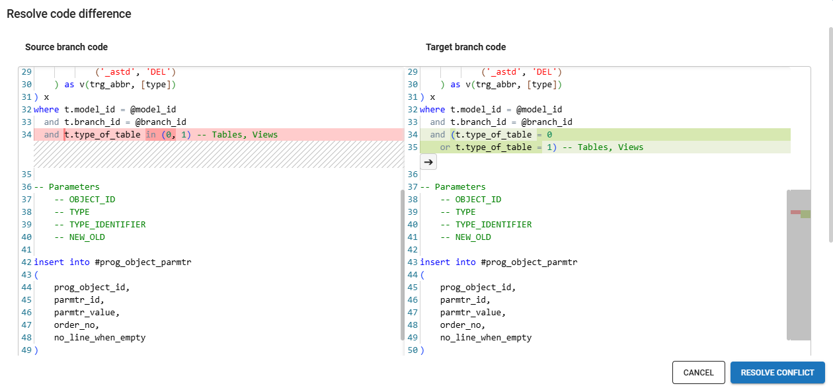Click the dialog's outer vertical scrollbar
Image resolution: width=833 pixels, height=388 pixels.
(830, 132)
